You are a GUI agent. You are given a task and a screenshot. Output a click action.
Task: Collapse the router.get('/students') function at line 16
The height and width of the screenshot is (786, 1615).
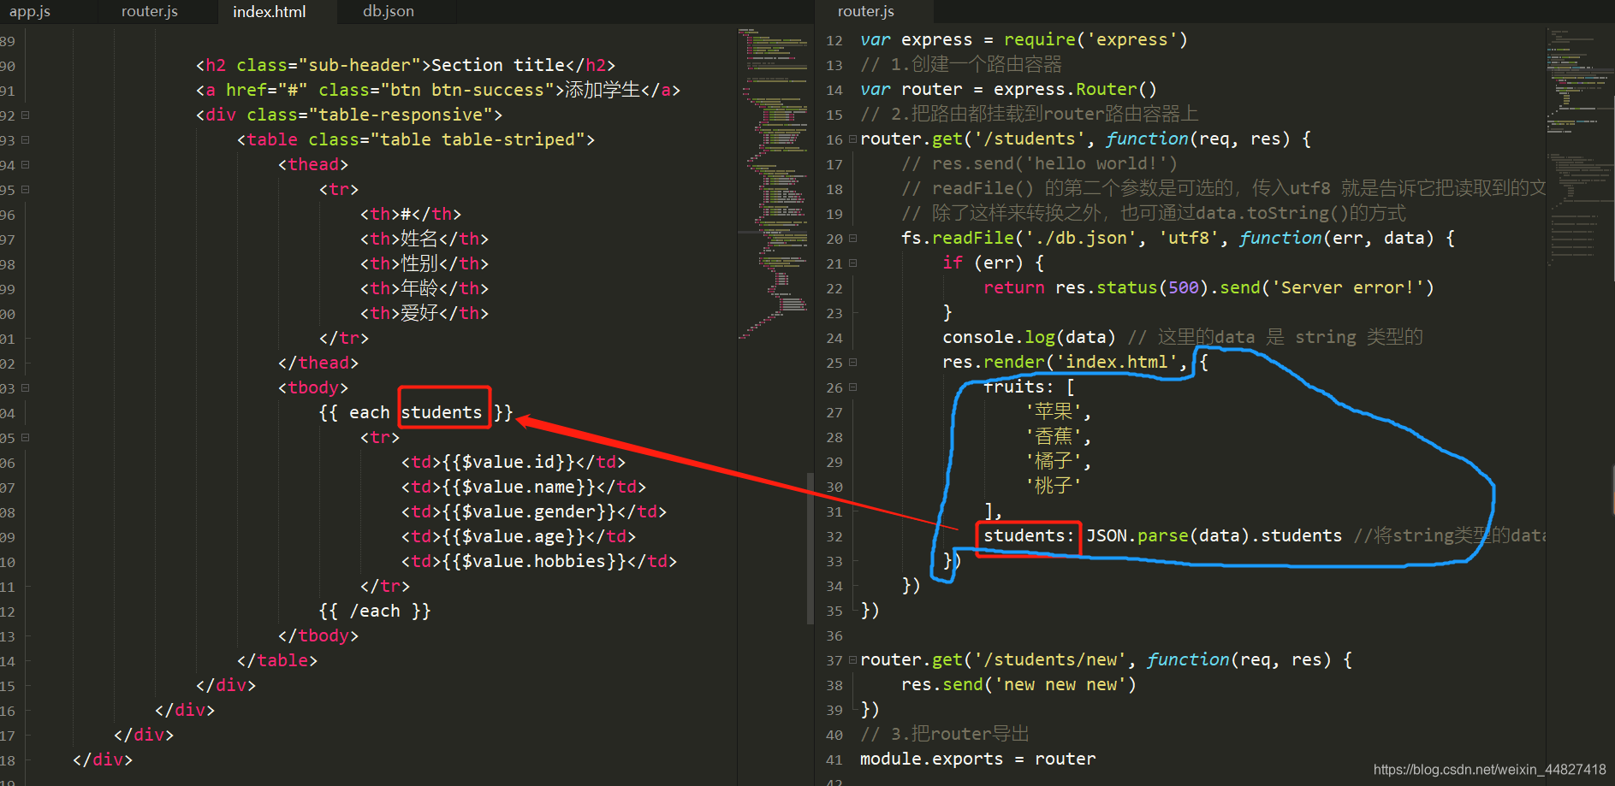tap(852, 139)
